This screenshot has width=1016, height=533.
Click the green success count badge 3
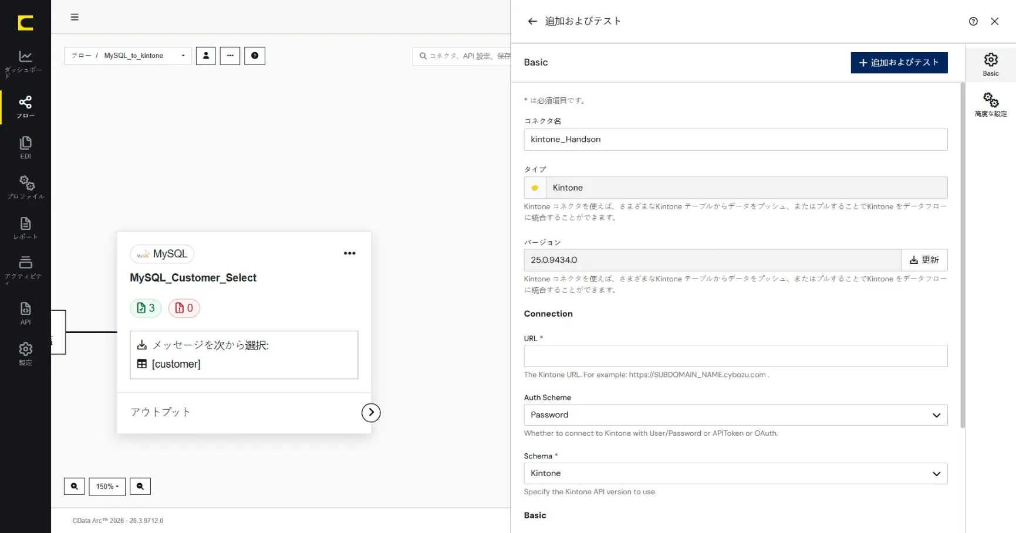pos(146,308)
